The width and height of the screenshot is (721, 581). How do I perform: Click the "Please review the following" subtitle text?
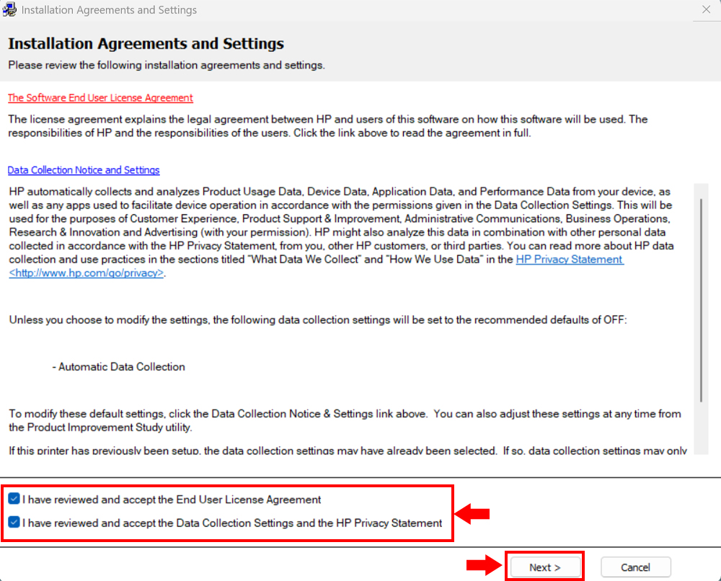pos(167,66)
